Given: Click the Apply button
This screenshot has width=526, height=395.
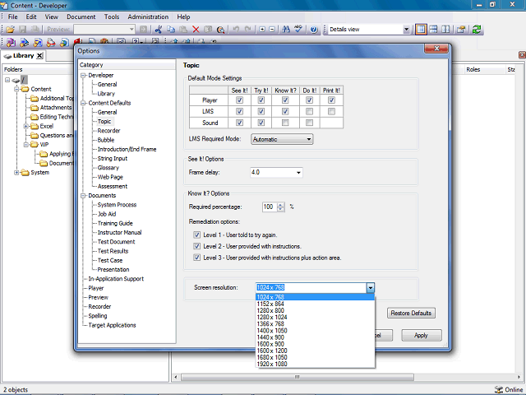Looking at the screenshot, I should click(x=421, y=336).
